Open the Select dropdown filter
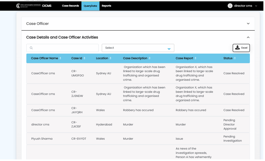Image resolution: width=265 pixels, height=161 pixels. [138, 48]
